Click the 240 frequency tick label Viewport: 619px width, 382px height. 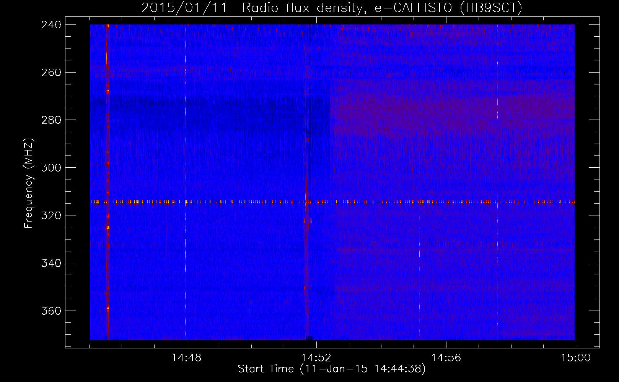(x=51, y=24)
